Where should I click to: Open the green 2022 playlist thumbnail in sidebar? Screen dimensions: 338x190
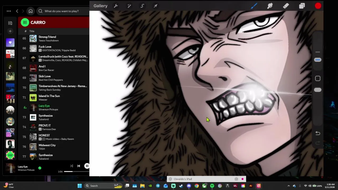[x=10, y=155]
